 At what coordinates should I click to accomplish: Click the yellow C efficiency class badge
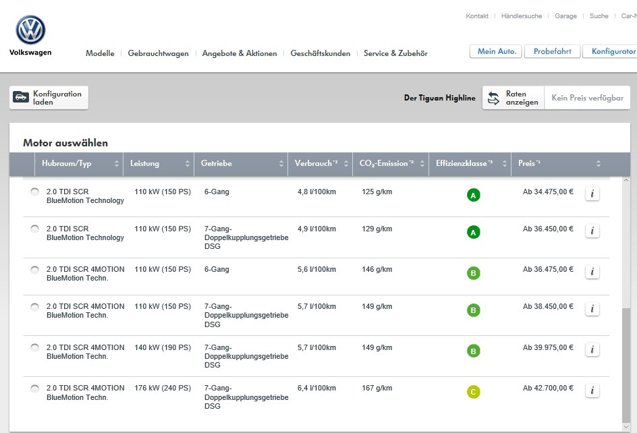[474, 392]
